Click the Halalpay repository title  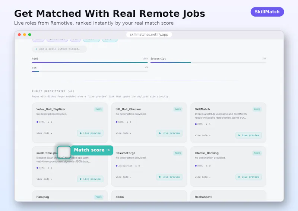[42, 197]
